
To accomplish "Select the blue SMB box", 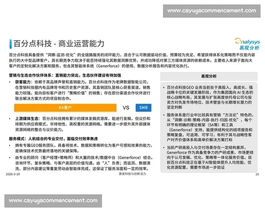I will 143,108.
